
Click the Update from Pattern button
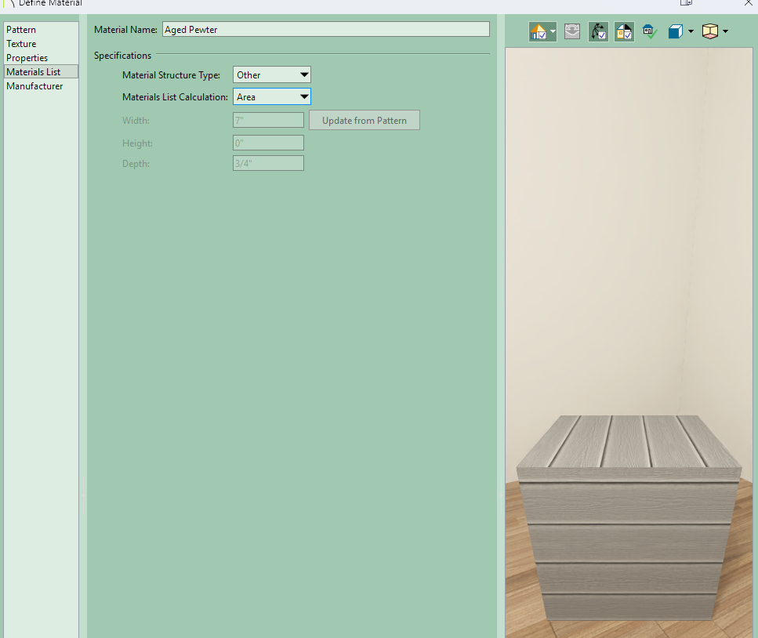pyautogui.click(x=364, y=121)
